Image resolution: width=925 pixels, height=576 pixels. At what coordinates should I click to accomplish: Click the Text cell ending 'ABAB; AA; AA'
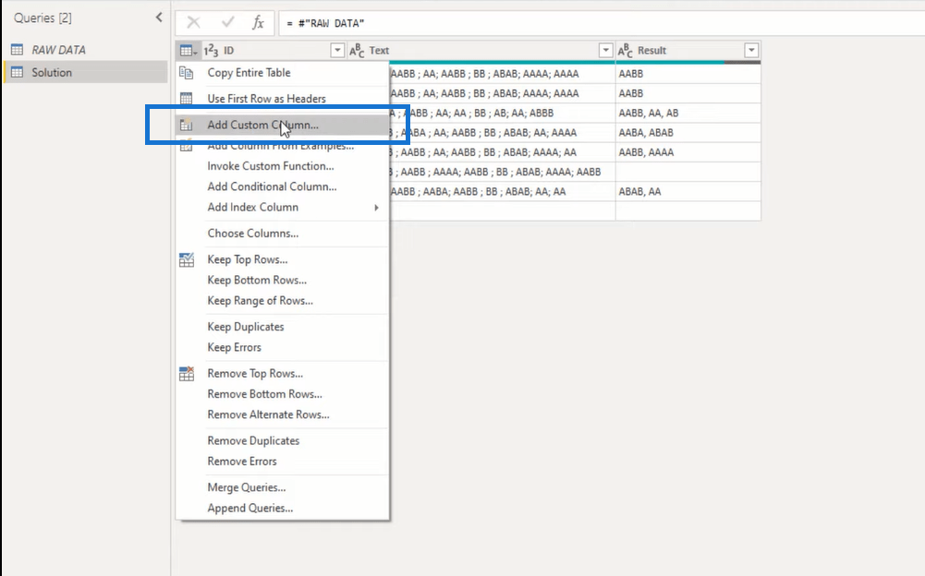(502, 192)
